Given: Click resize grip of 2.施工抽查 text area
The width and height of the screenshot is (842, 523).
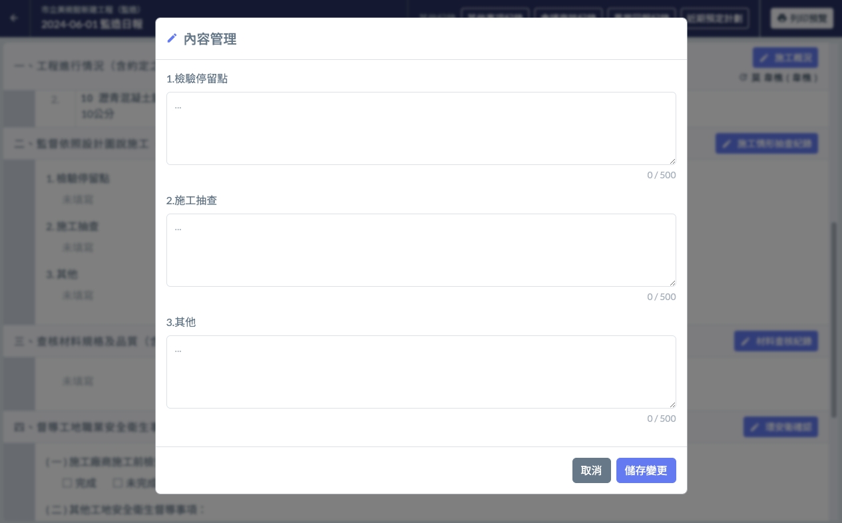Looking at the screenshot, I should click(672, 282).
